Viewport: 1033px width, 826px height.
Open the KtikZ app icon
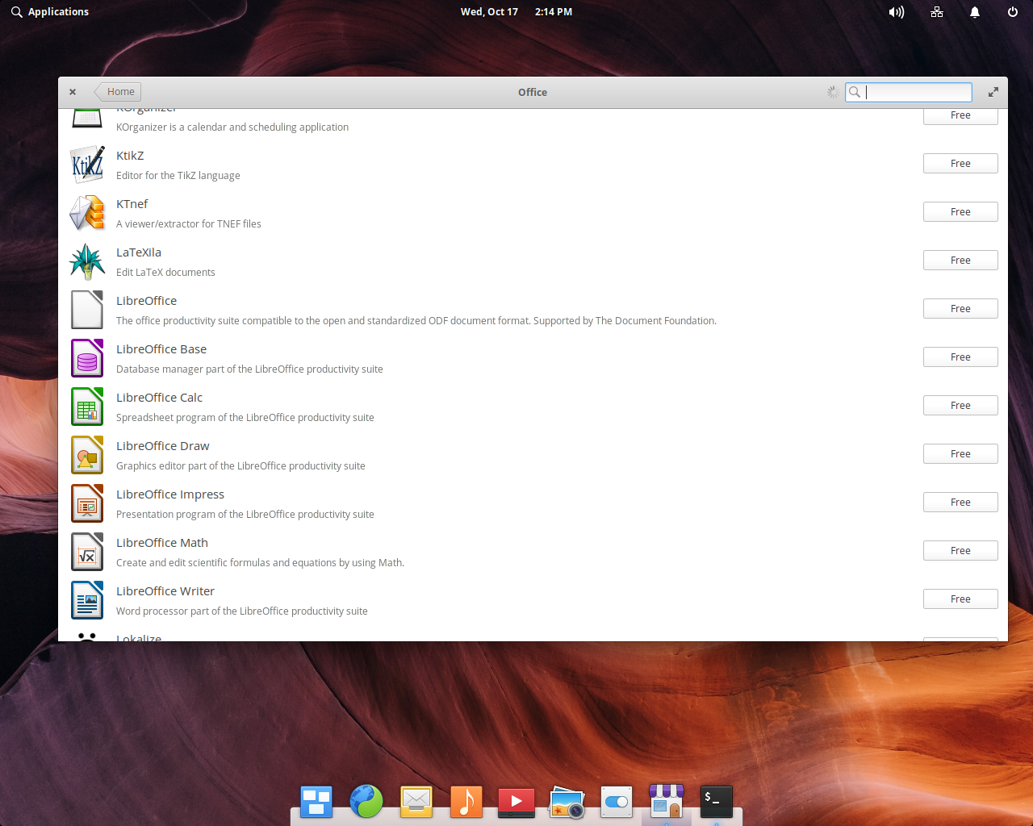(87, 165)
